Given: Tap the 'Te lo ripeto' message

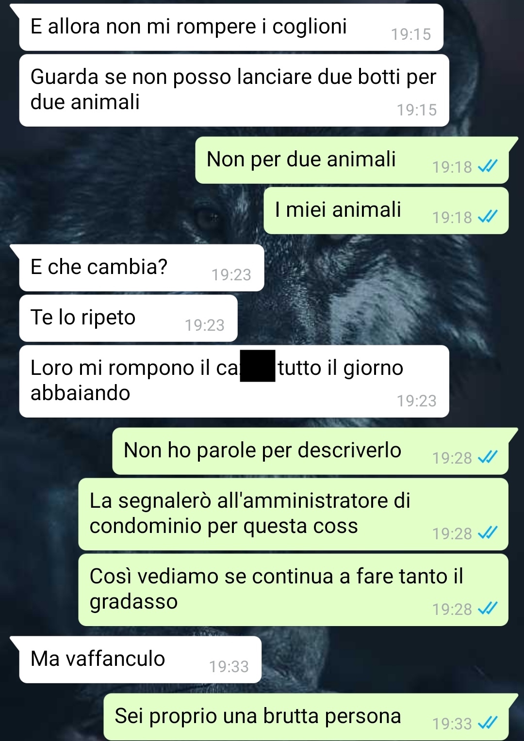Looking at the screenshot, I should (x=128, y=318).
